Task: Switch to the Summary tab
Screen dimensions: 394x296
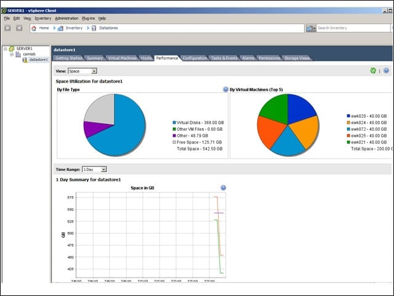Action: pos(95,58)
